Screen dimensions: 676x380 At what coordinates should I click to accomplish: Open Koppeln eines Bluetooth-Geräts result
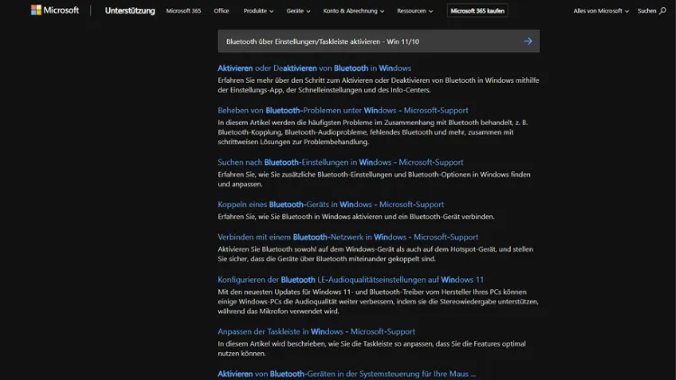pyautogui.click(x=331, y=204)
